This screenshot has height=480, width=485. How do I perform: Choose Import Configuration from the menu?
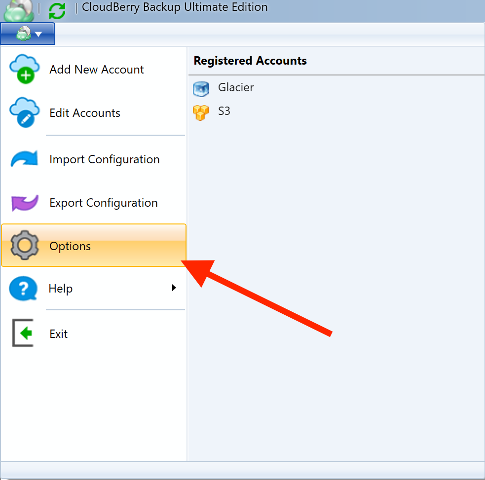[x=94, y=159]
